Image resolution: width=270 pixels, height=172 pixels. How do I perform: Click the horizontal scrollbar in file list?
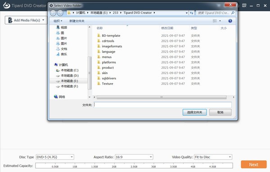pyautogui.click(x=162, y=97)
